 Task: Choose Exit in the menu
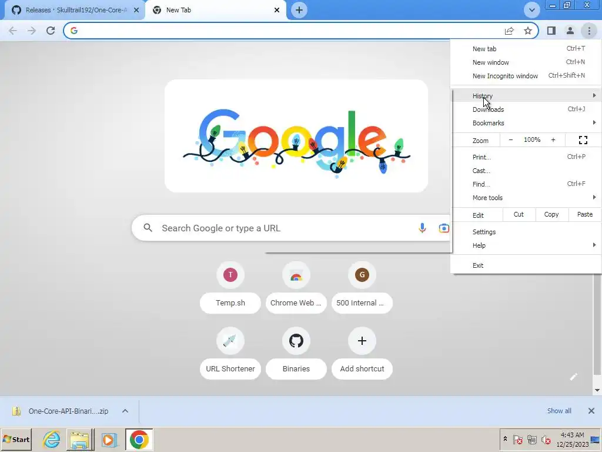click(526, 265)
